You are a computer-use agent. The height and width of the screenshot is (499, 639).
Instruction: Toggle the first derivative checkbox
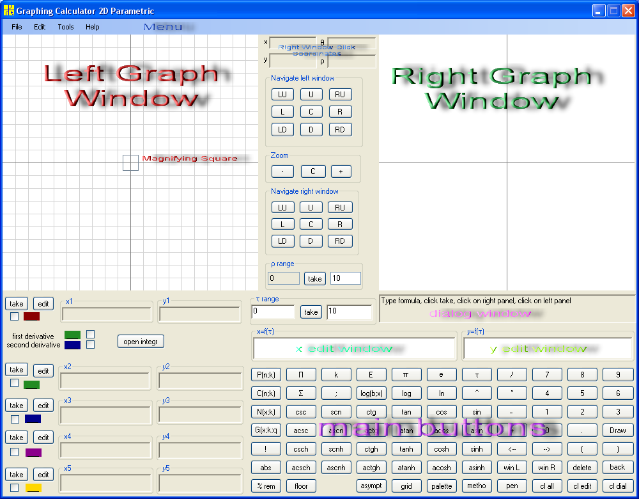(91, 334)
